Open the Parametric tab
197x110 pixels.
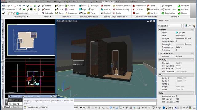pos(40,2)
